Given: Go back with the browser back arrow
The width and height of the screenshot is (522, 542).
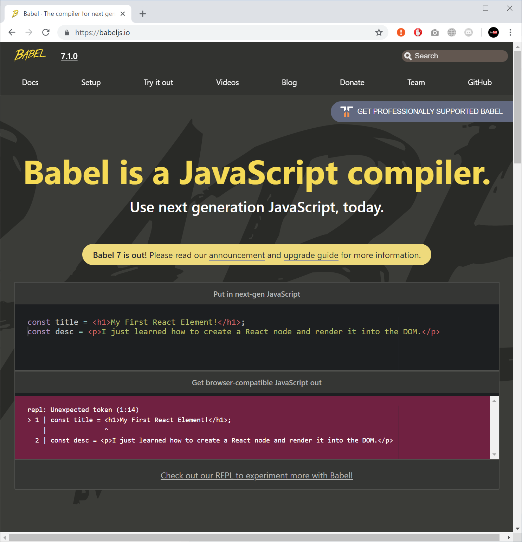Looking at the screenshot, I should coord(12,32).
